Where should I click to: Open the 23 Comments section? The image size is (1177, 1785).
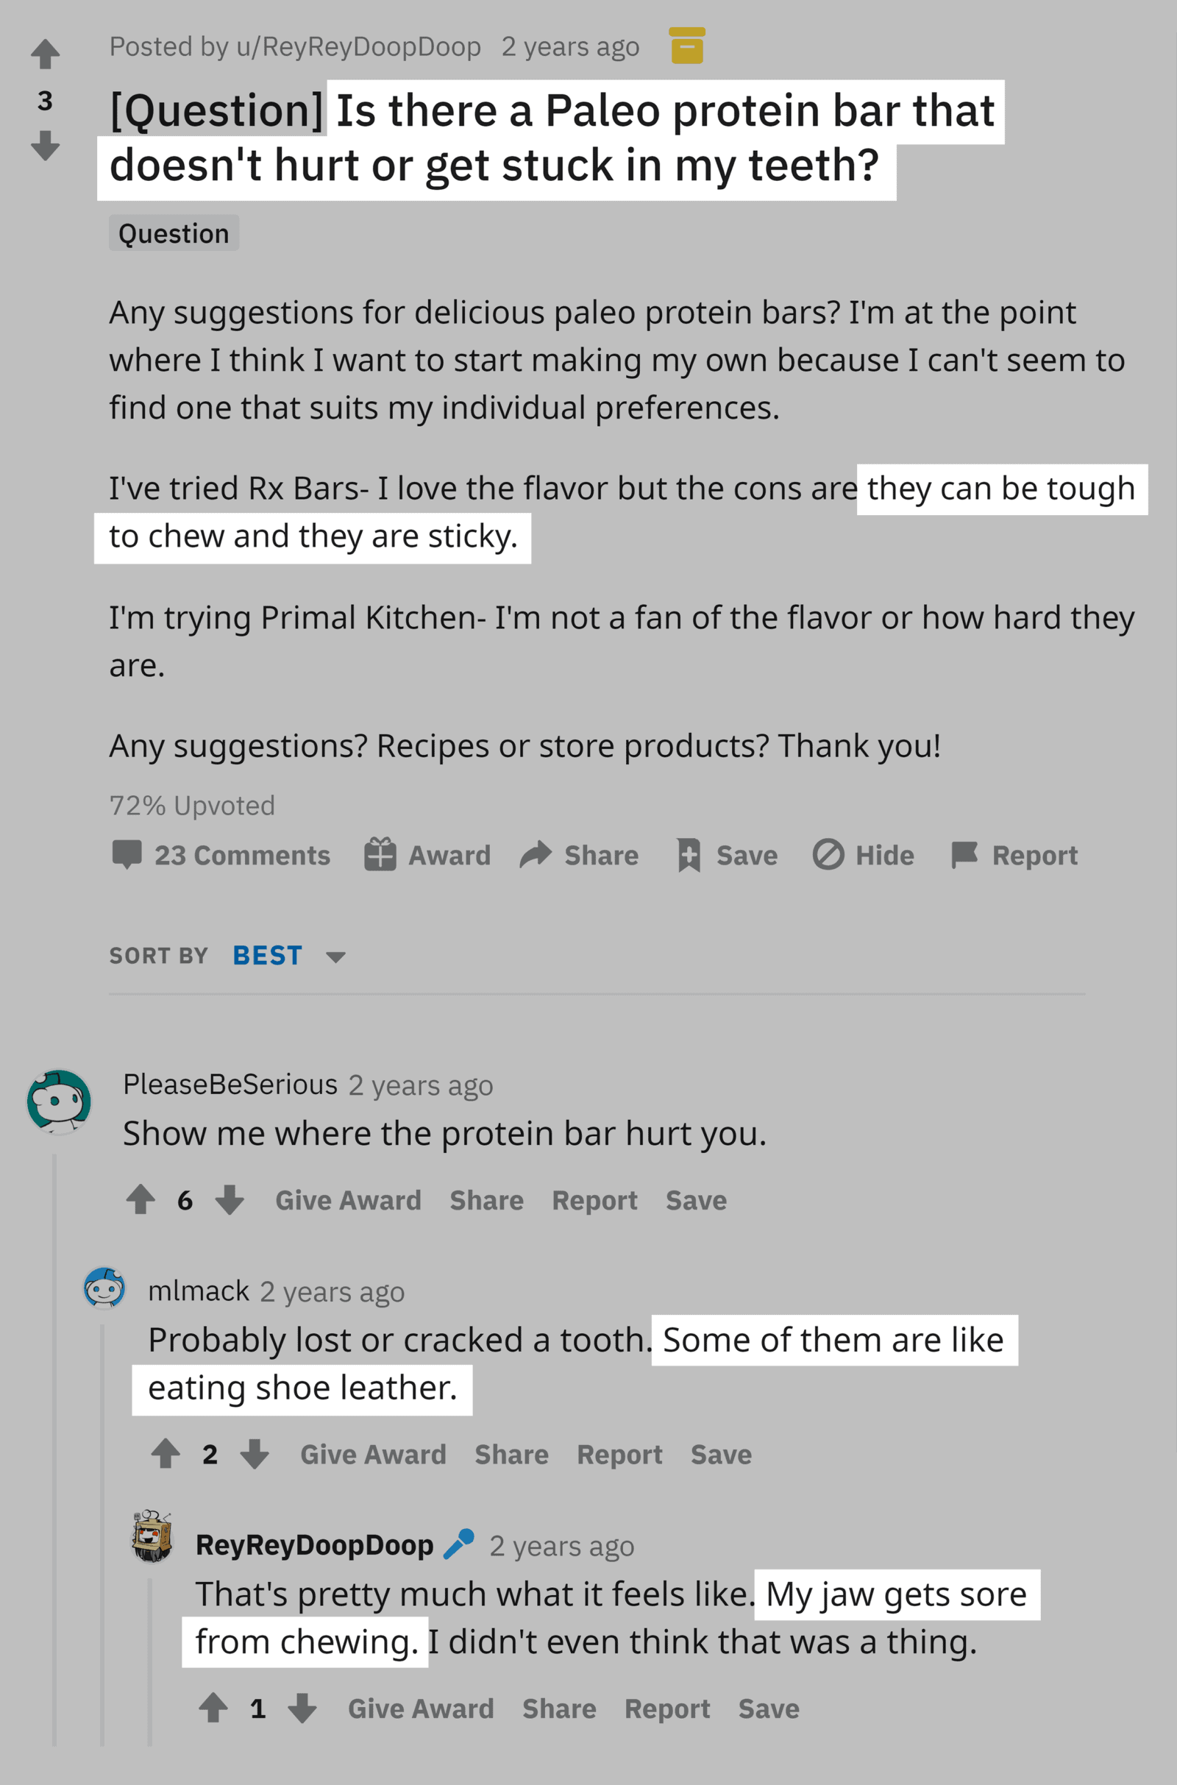[x=221, y=855]
